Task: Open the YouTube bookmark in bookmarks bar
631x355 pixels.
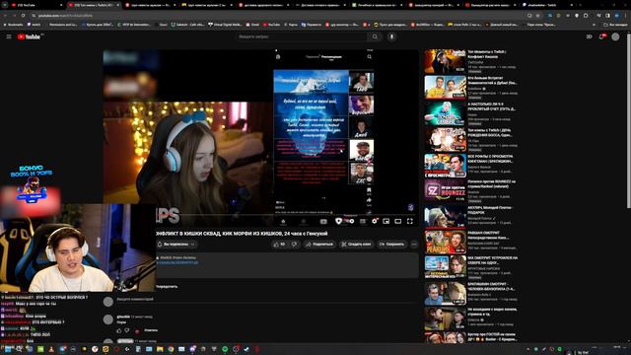Action: tap(272, 25)
